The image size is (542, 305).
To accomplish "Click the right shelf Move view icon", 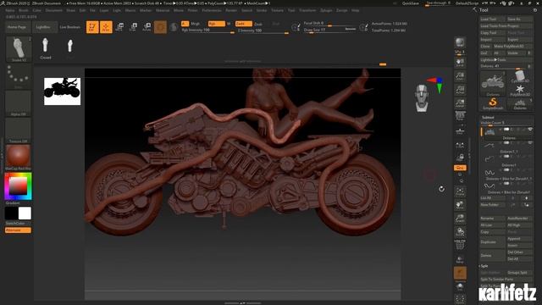I will 460,205.
